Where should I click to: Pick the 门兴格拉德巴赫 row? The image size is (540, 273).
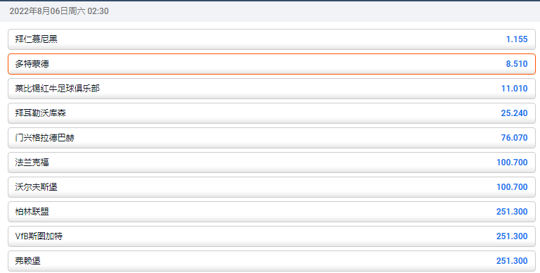pos(271,138)
